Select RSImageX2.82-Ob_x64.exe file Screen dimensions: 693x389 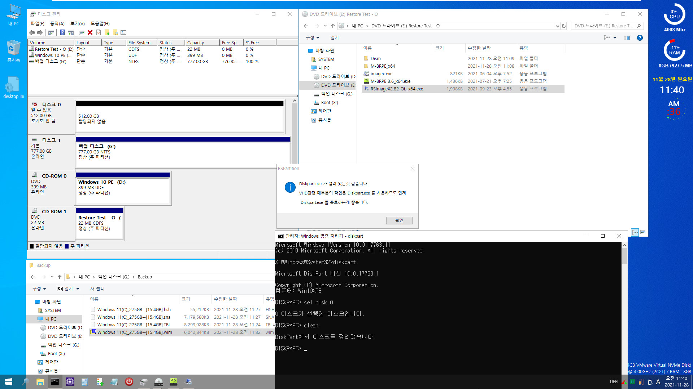tap(463, 89)
